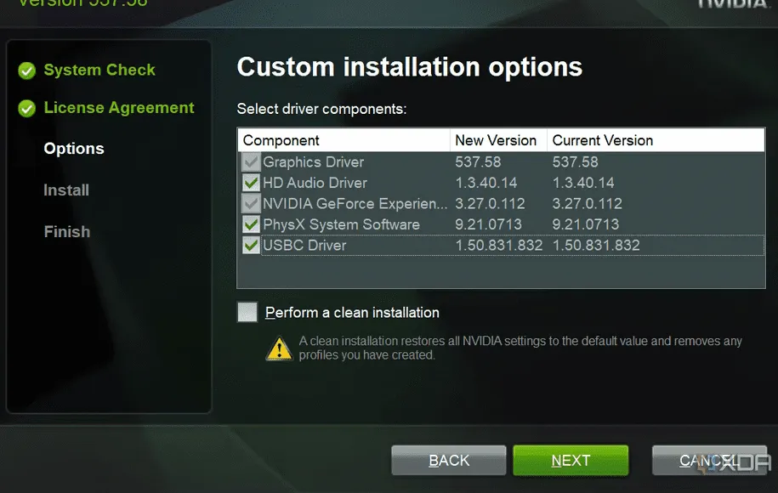Uncheck the PhysX System Software checkbox
Viewport: 778px width, 493px height.
(251, 224)
